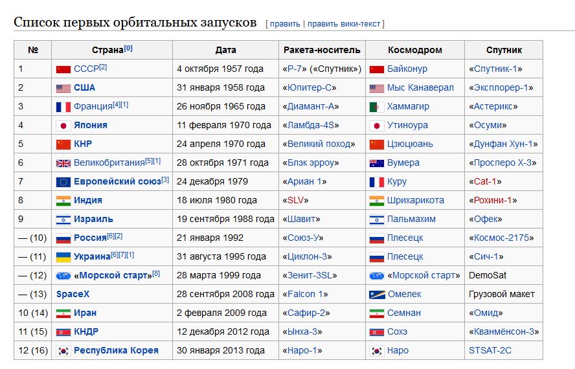
Task: Click the Marshall Islands flag beside Омелек
Action: pos(377,295)
